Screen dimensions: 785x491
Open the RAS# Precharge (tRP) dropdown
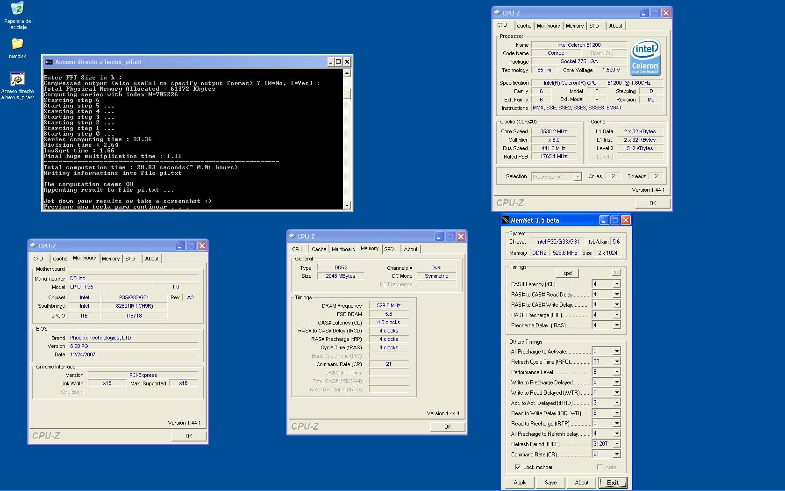tap(616, 315)
